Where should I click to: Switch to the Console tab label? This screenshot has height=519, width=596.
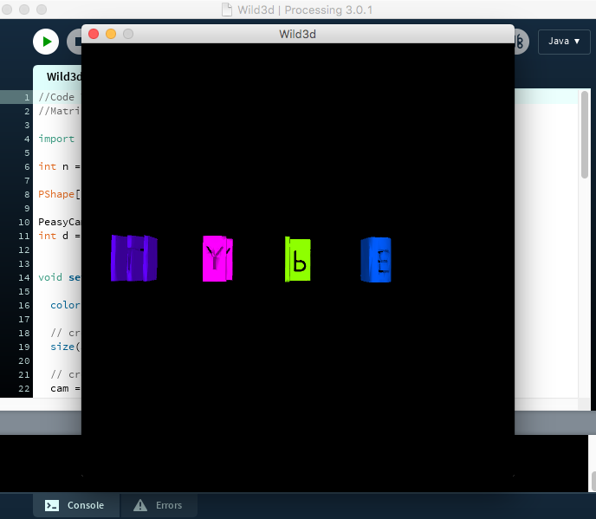coord(85,505)
